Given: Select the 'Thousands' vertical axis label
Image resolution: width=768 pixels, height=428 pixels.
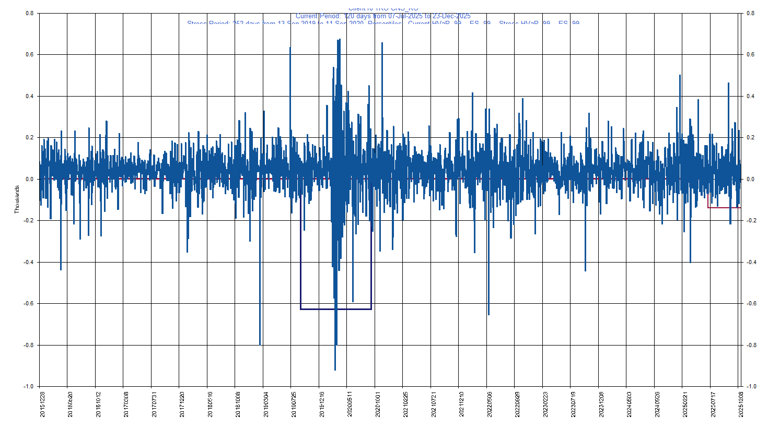Looking at the screenshot, I should [17, 200].
